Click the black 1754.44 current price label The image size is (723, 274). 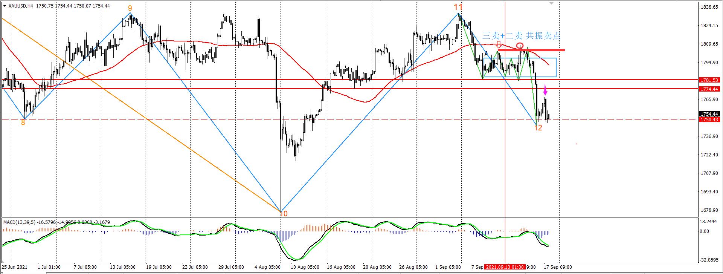point(709,114)
